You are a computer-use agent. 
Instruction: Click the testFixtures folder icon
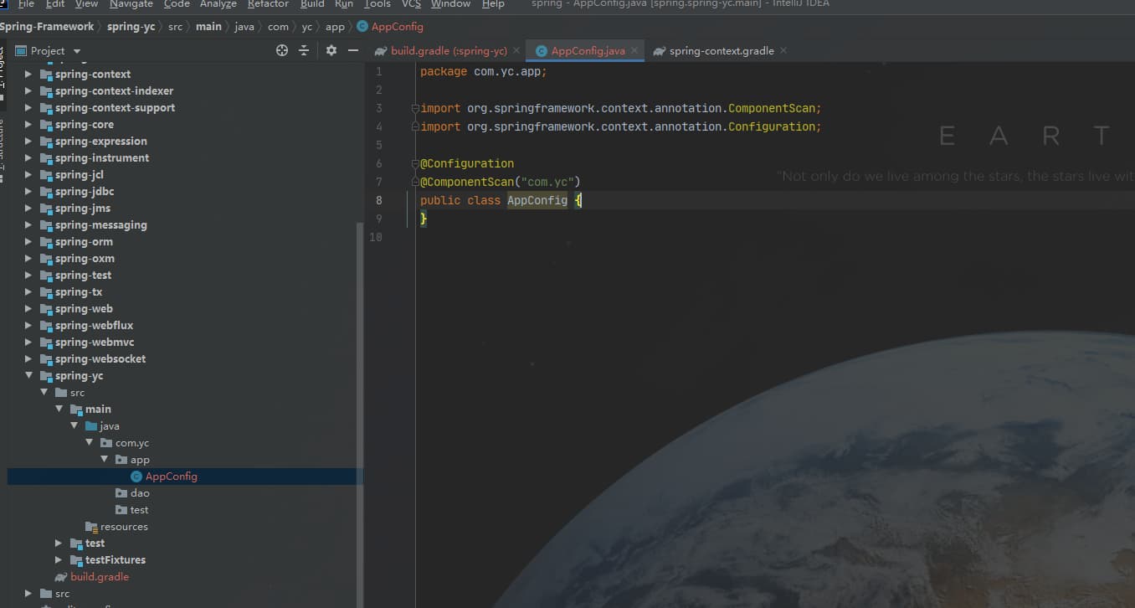76,560
